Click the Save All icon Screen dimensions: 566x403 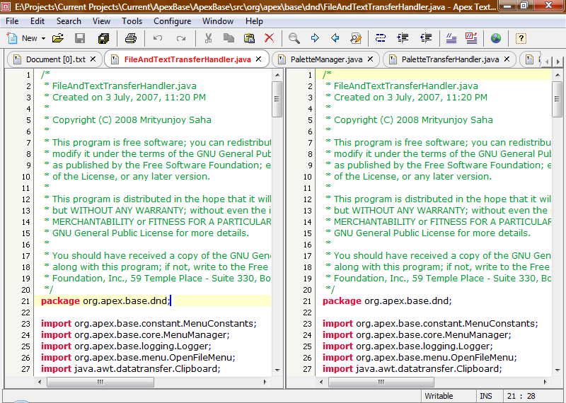click(103, 38)
